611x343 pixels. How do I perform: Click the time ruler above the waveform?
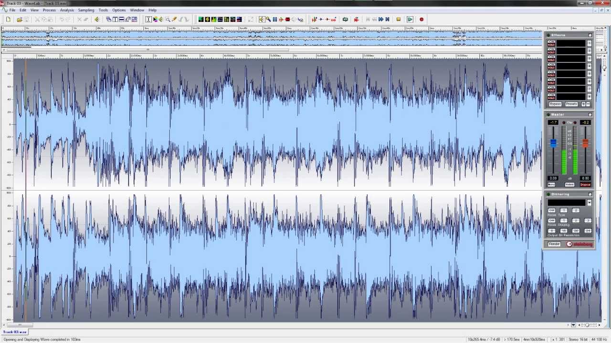(278, 56)
